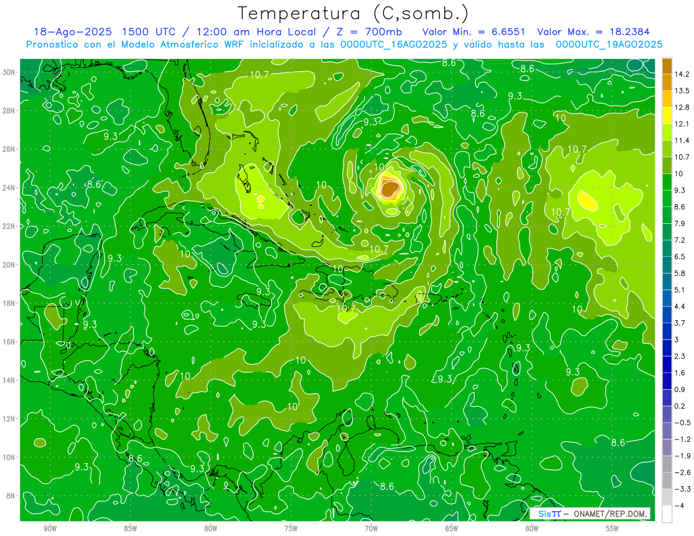Click the '85W' longitude label

pos(130,529)
